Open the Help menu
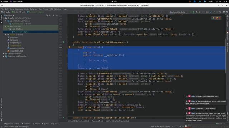The image size is (229, 128). click(64, 9)
